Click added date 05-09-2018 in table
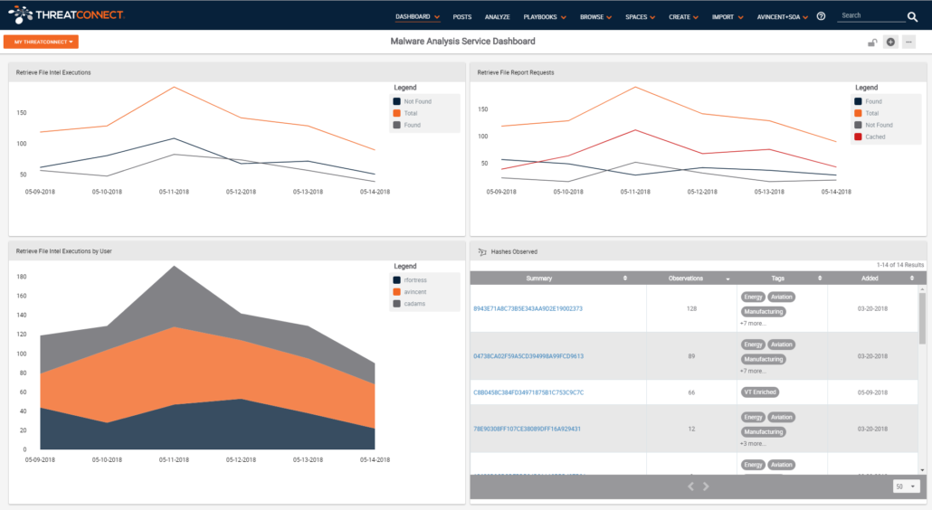932x510 pixels. click(872, 392)
